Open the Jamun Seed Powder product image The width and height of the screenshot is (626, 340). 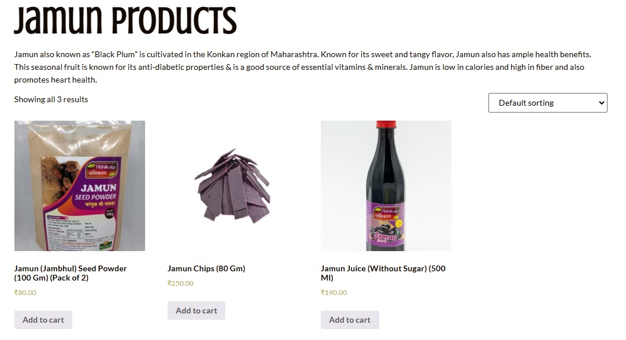79,185
